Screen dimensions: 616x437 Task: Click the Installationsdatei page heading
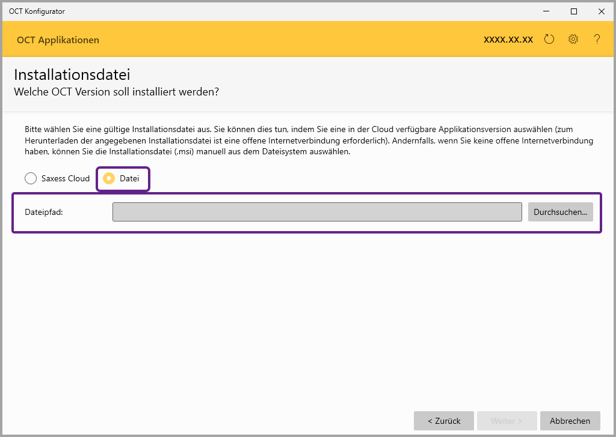tap(72, 75)
